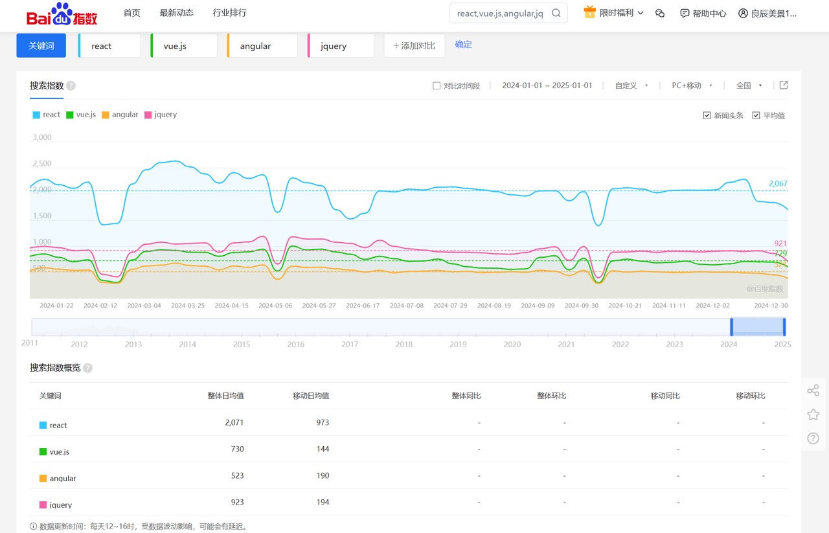Click the 2,071 overall daily average value
Screen dimensions: 829x533
click(x=234, y=422)
